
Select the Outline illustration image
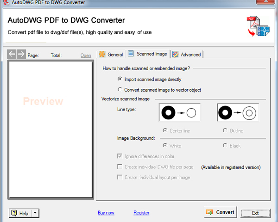pos(238,112)
